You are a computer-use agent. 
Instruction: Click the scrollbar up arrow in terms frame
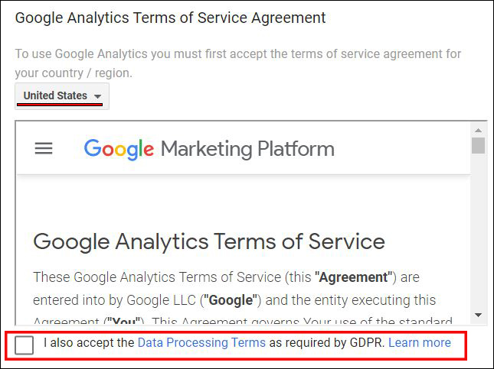point(478,130)
